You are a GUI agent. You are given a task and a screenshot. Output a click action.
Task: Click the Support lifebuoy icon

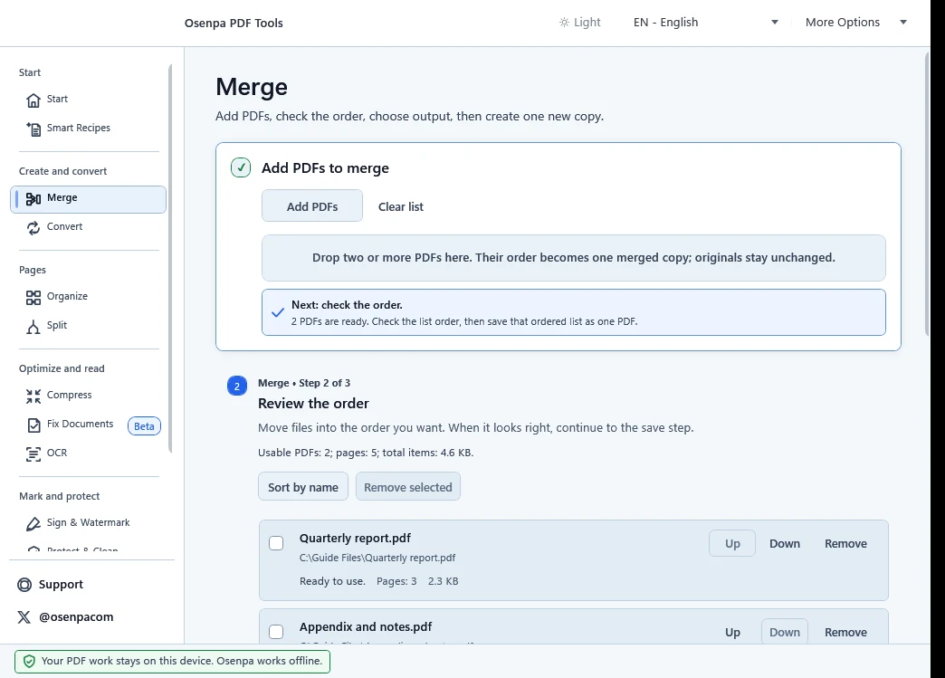[x=24, y=585]
